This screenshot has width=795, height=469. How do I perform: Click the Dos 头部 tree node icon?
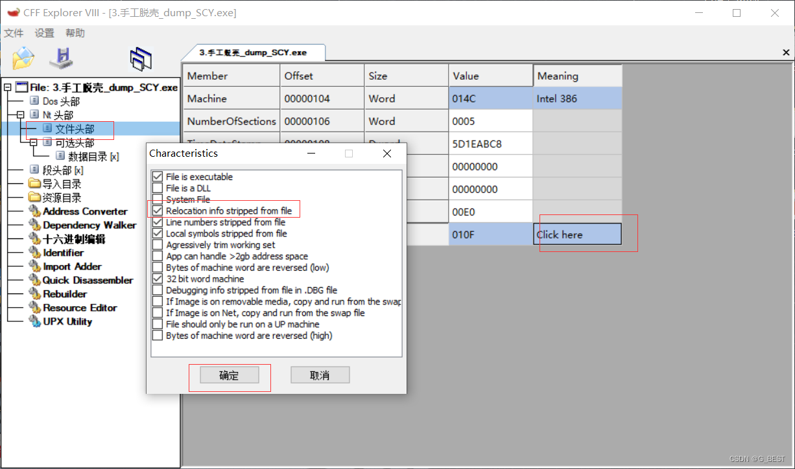click(34, 101)
